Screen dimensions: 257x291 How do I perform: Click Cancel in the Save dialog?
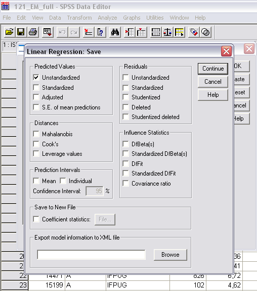pos(213,82)
